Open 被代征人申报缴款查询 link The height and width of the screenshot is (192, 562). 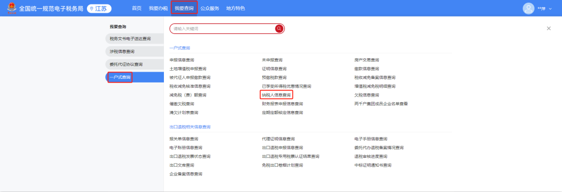point(190,78)
